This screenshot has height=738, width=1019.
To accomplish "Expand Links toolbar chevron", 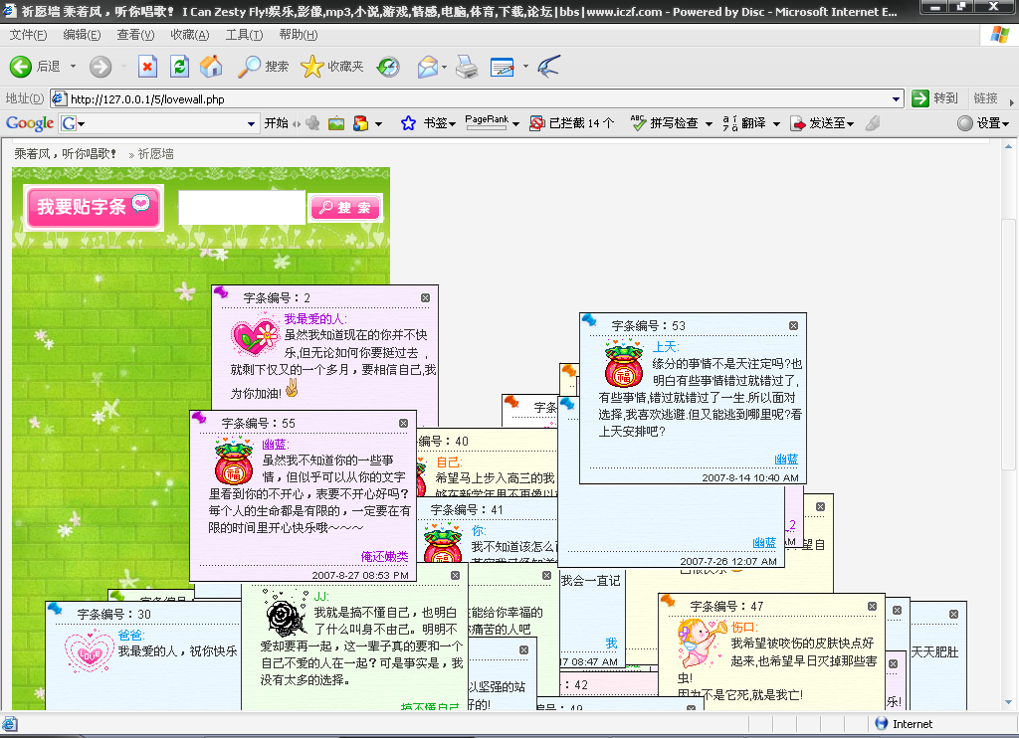I will click(x=1011, y=102).
